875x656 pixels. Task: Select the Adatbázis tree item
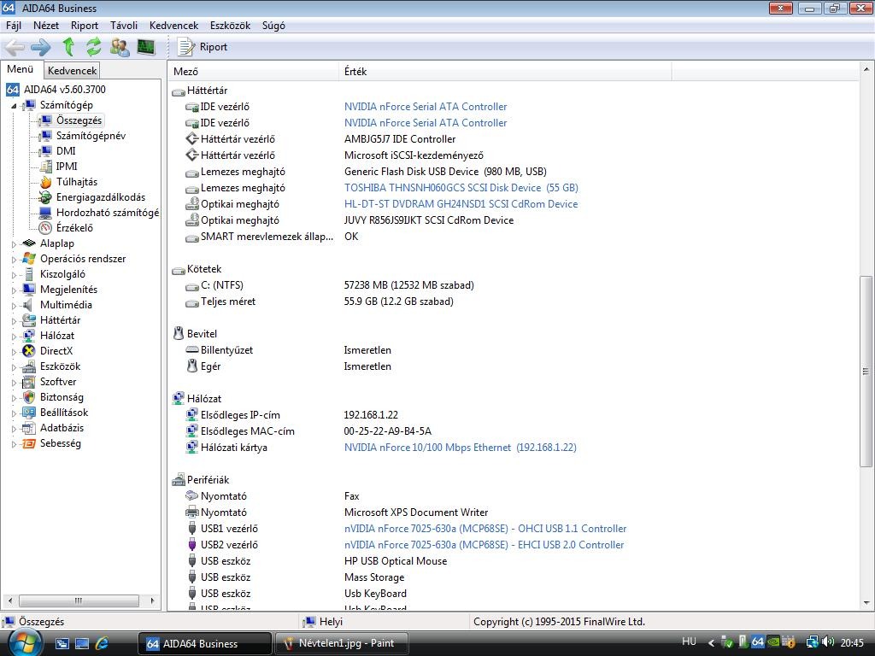62,428
